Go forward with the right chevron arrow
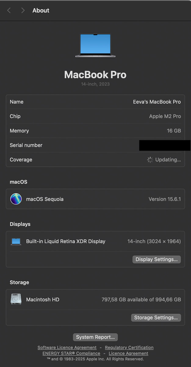Viewport: 191px width, 367px height. click(x=23, y=10)
